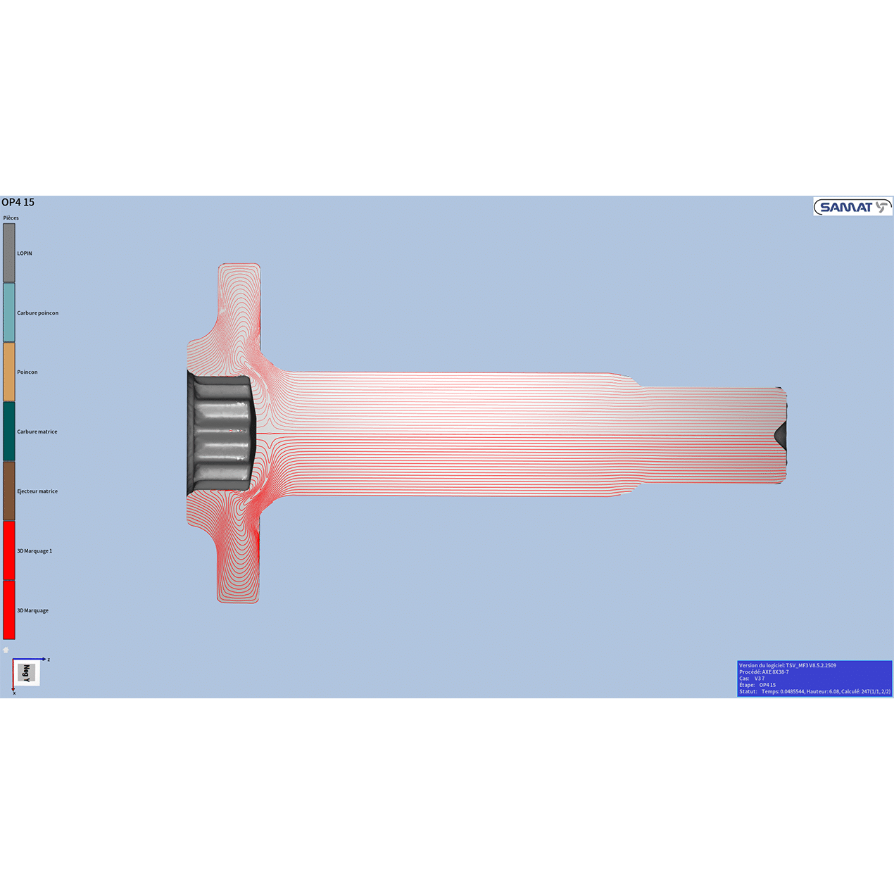Click the Pièces legend header
894x894 pixels.
[11, 218]
